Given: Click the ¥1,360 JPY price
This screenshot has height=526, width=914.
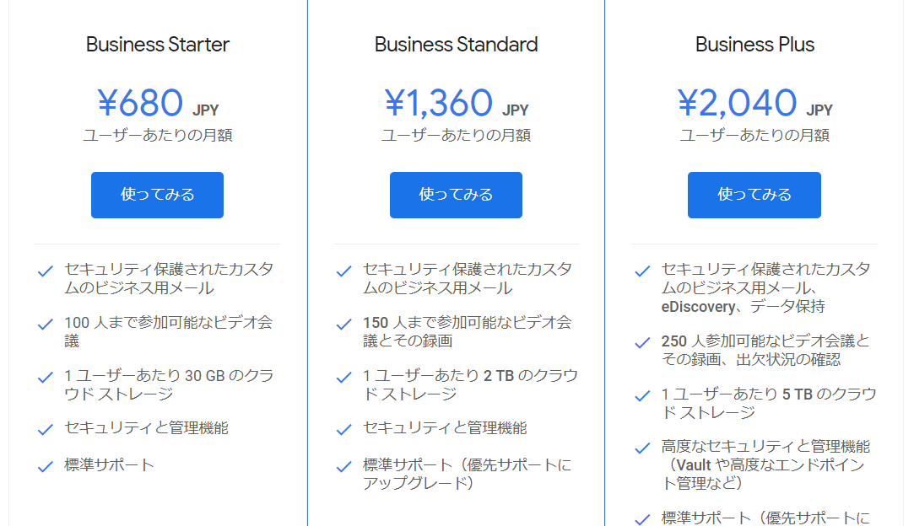Looking at the screenshot, I should pos(457,103).
